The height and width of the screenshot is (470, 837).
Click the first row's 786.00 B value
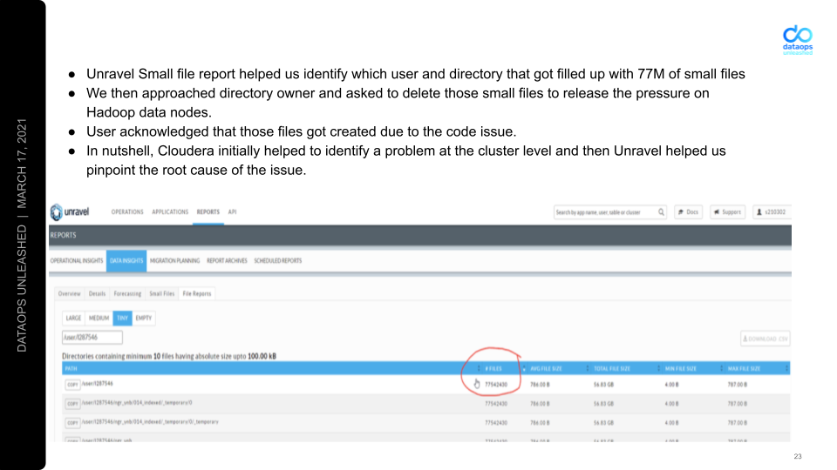pyautogui.click(x=540, y=384)
